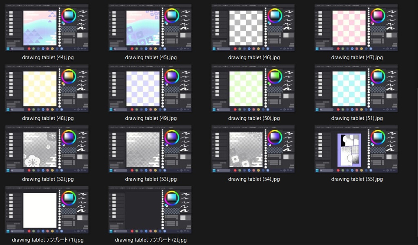Select the dark canvas テンプレート (2).jpg thumbnail
Viewport: 418px width, 245px height.
(150, 210)
